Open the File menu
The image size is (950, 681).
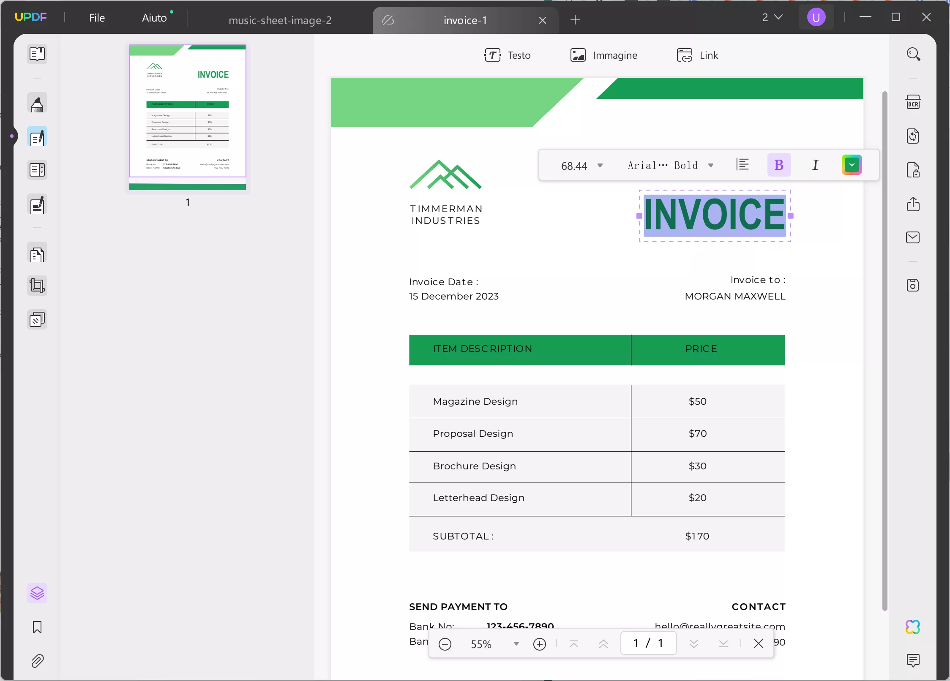[97, 18]
